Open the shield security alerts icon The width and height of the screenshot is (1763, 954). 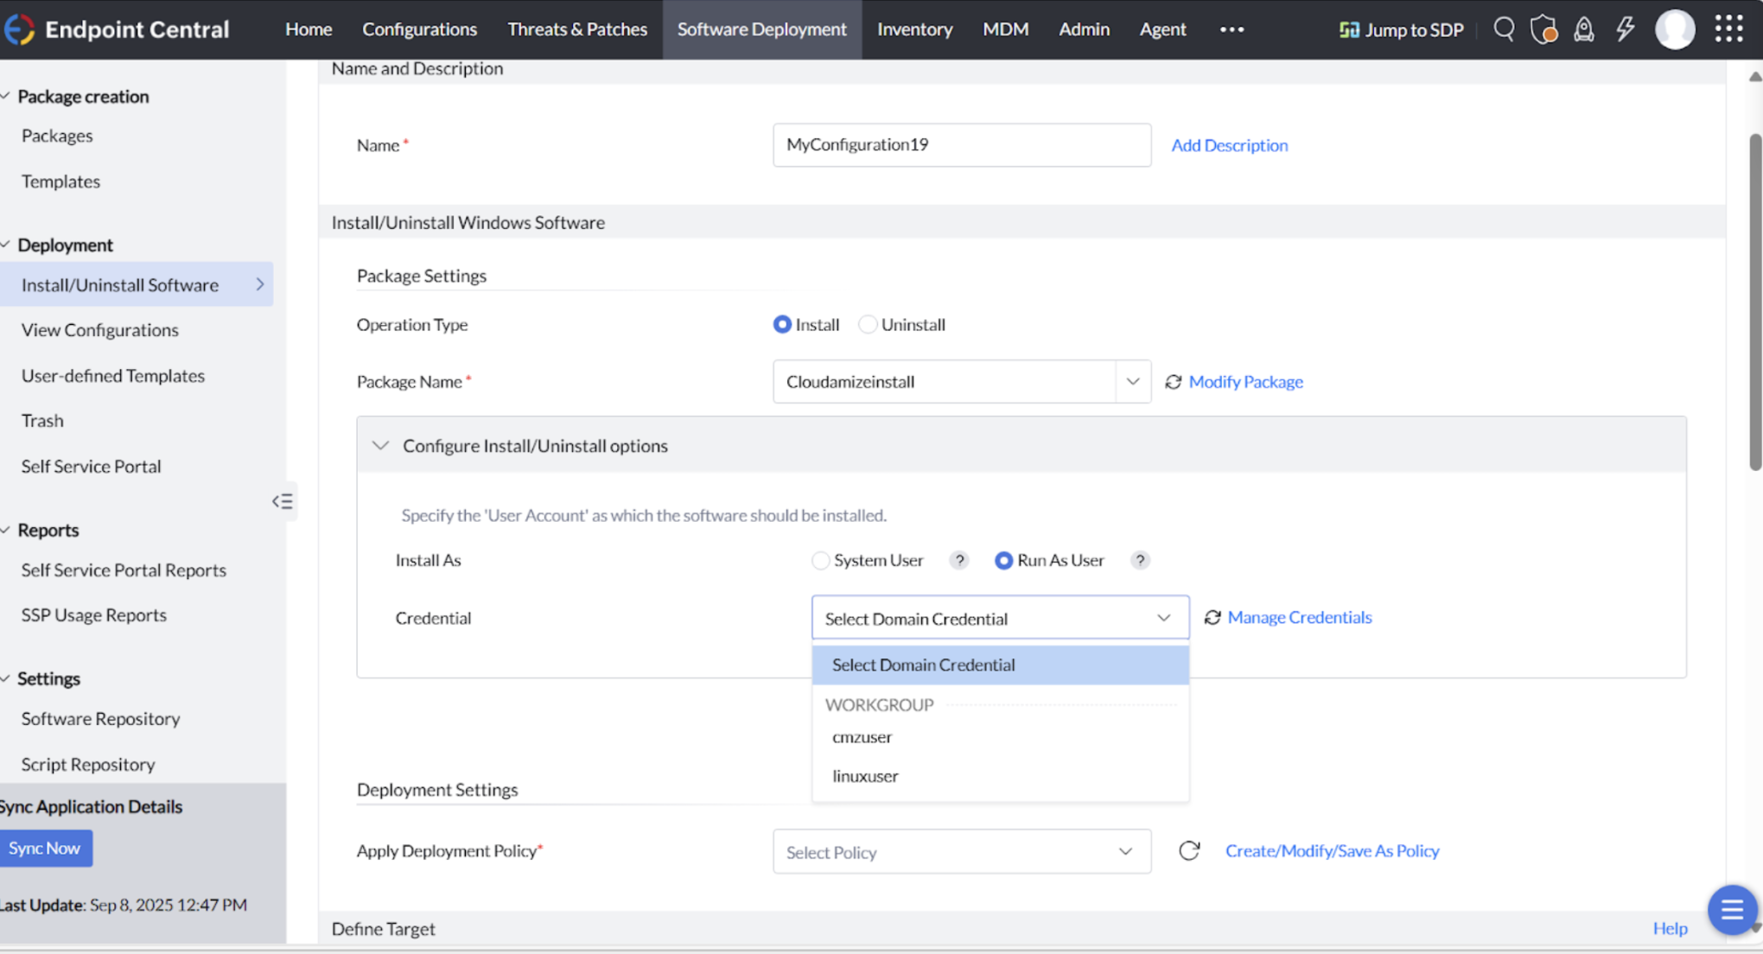[x=1543, y=29]
